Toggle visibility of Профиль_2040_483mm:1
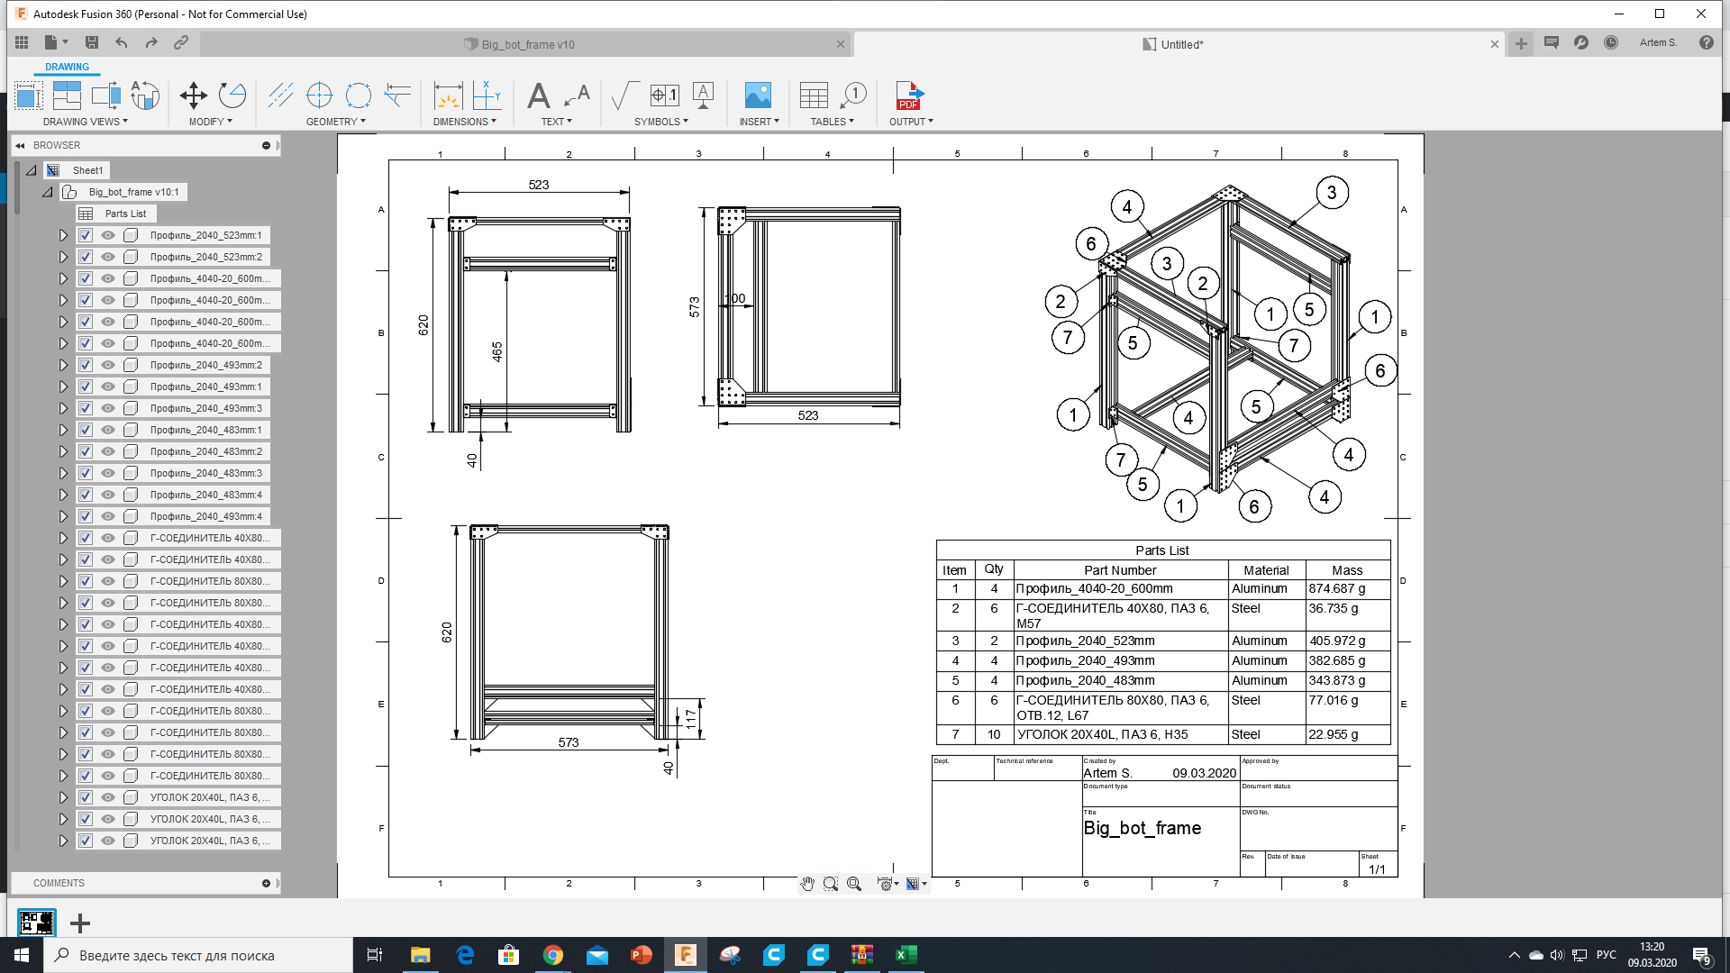The height and width of the screenshot is (973, 1730). pyautogui.click(x=108, y=430)
